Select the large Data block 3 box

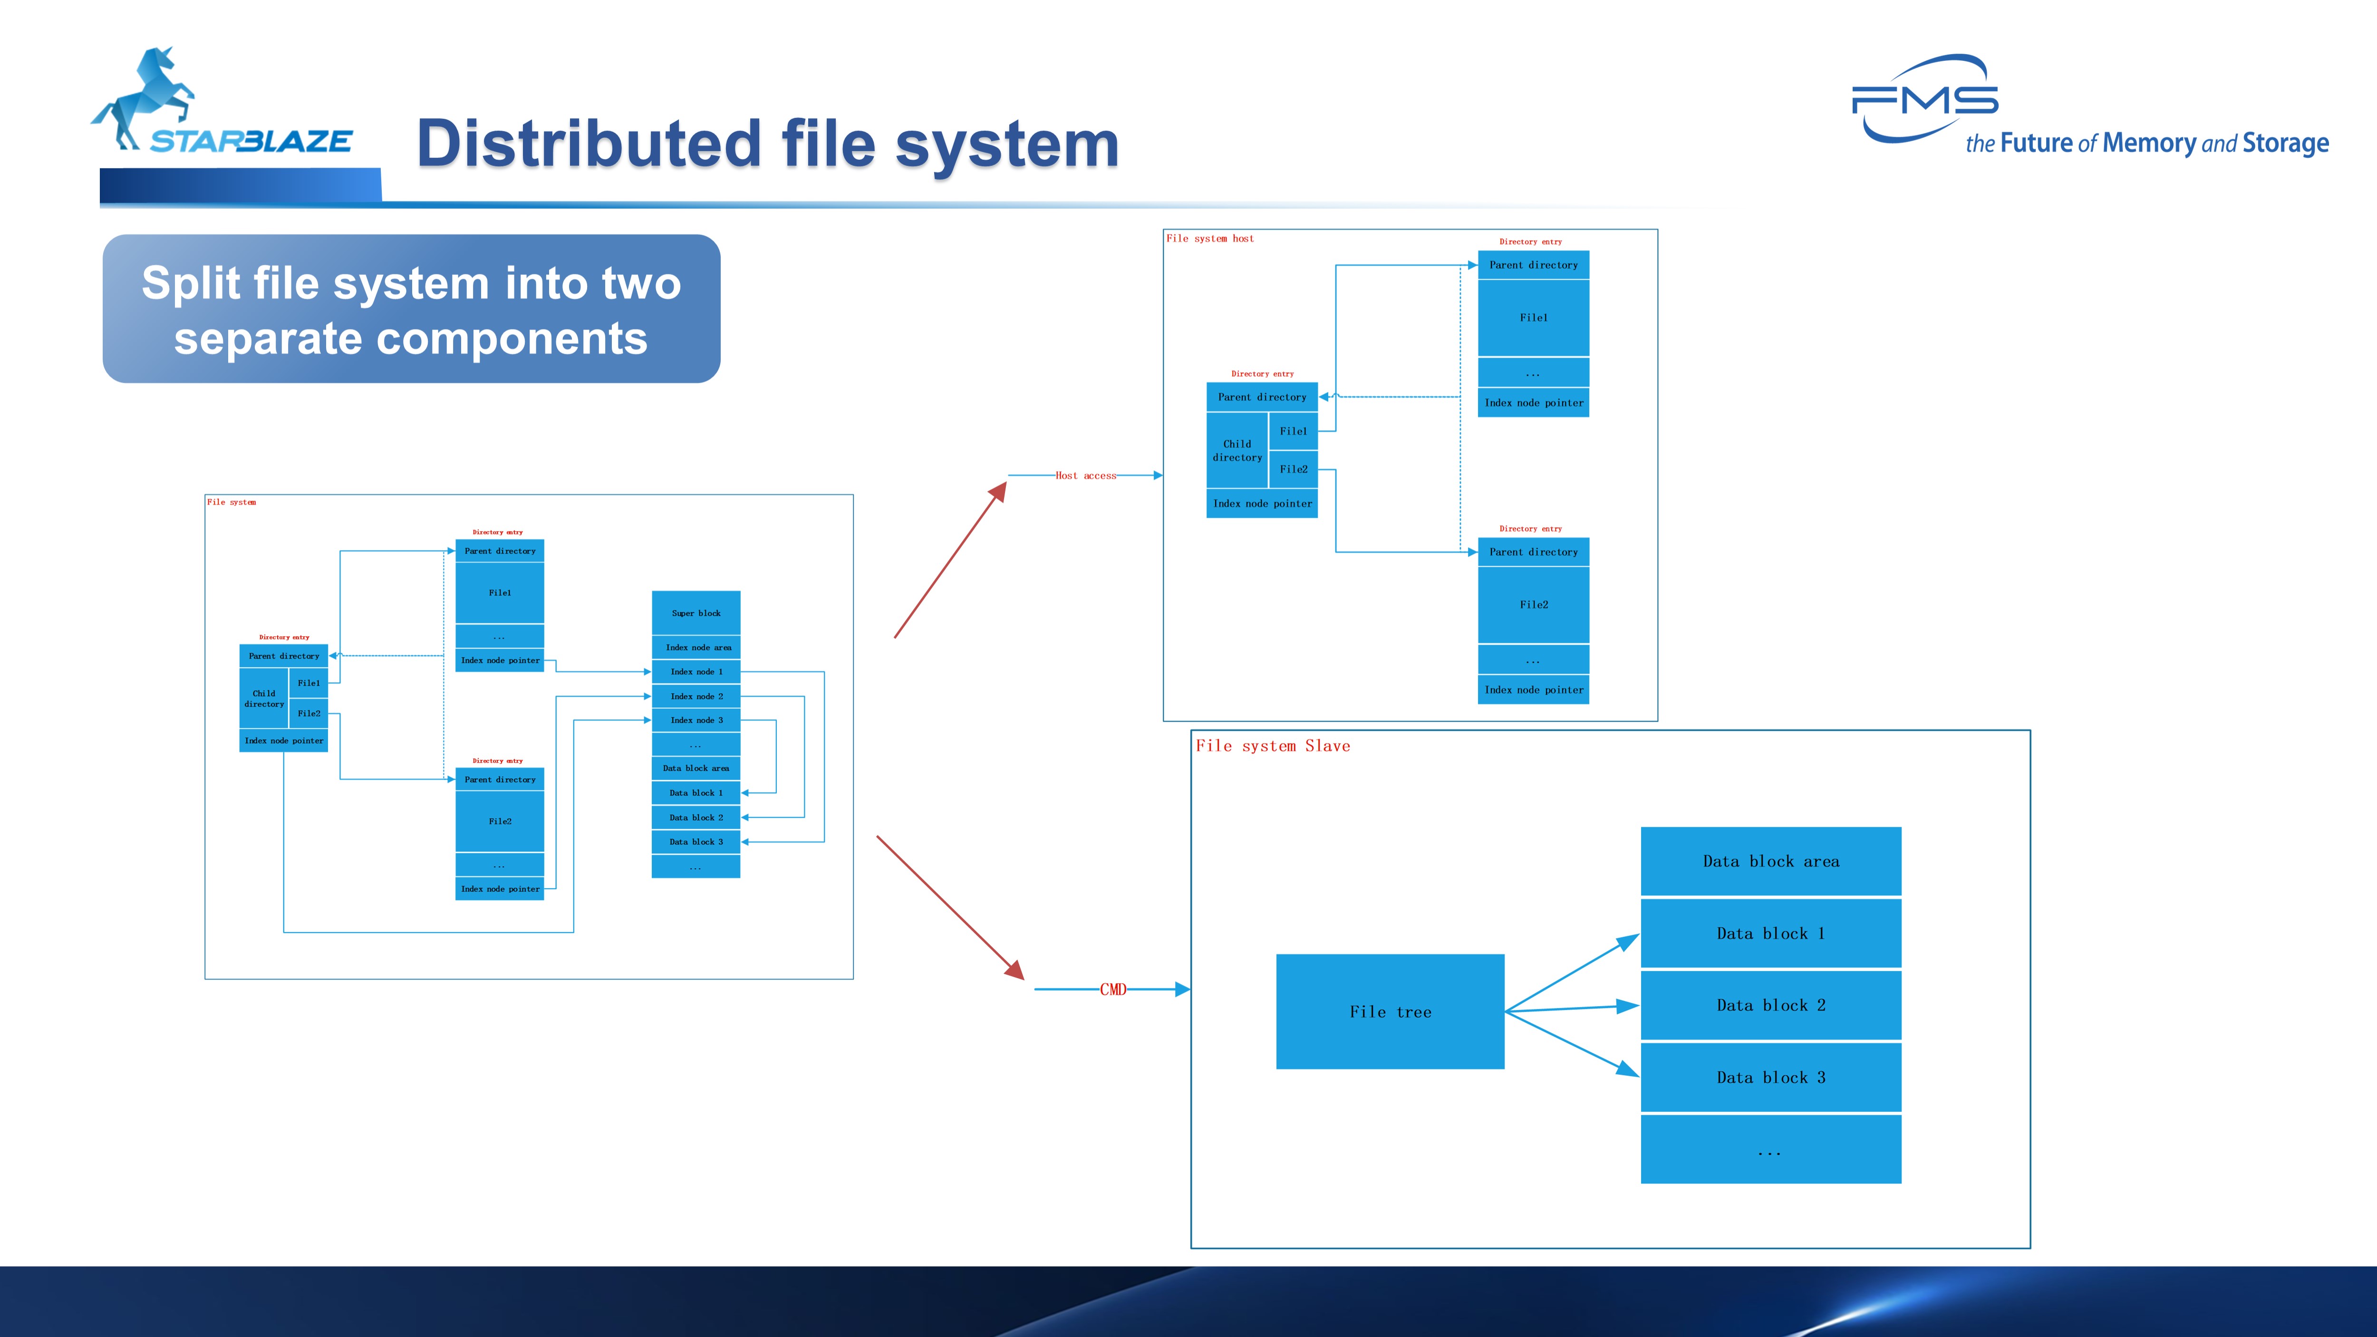click(x=1770, y=1077)
